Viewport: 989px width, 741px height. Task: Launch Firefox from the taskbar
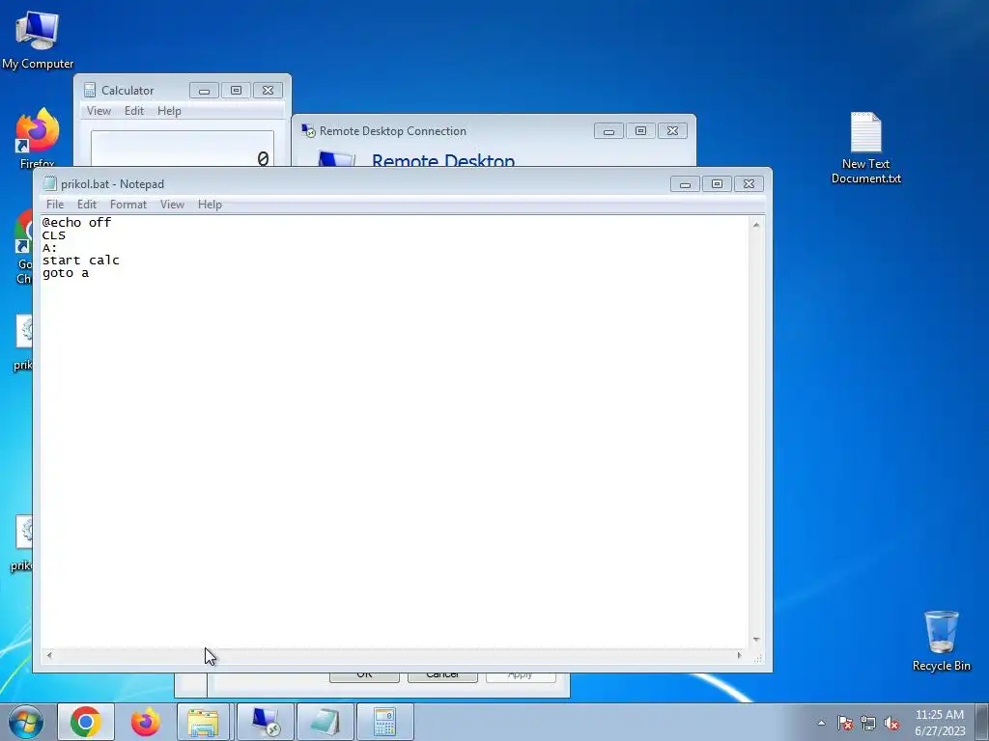pos(146,722)
